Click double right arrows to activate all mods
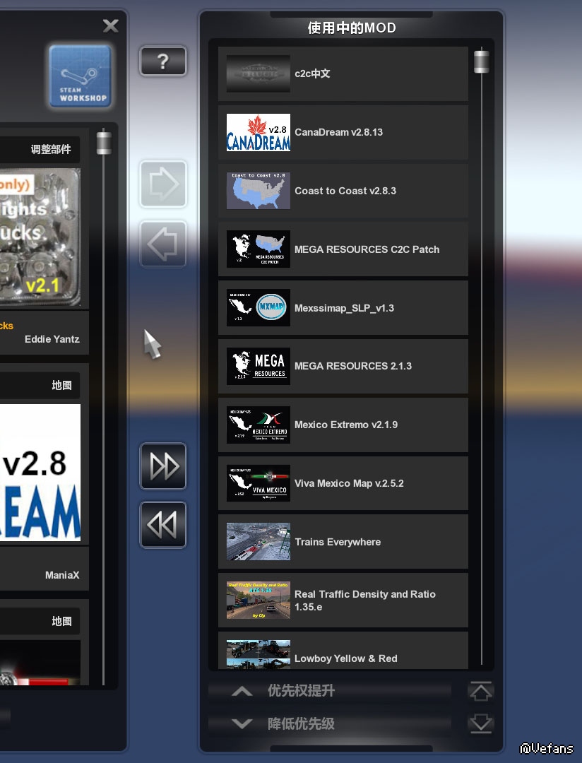 click(163, 466)
